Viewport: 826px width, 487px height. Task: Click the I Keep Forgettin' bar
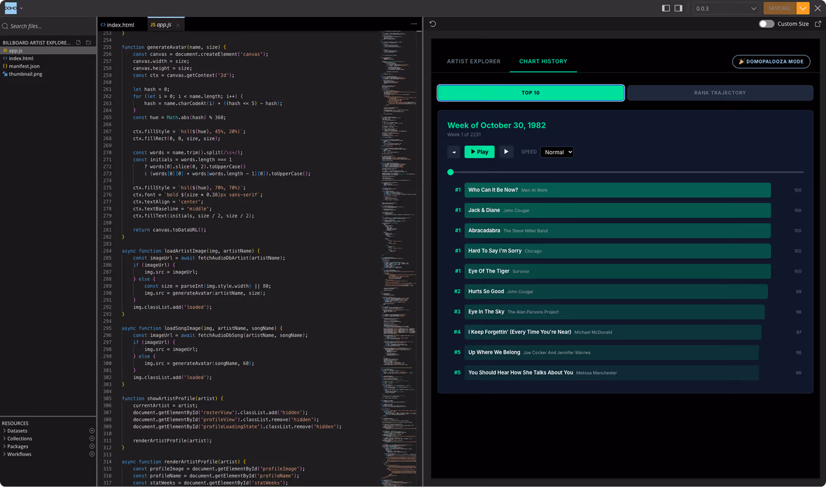[x=613, y=332]
